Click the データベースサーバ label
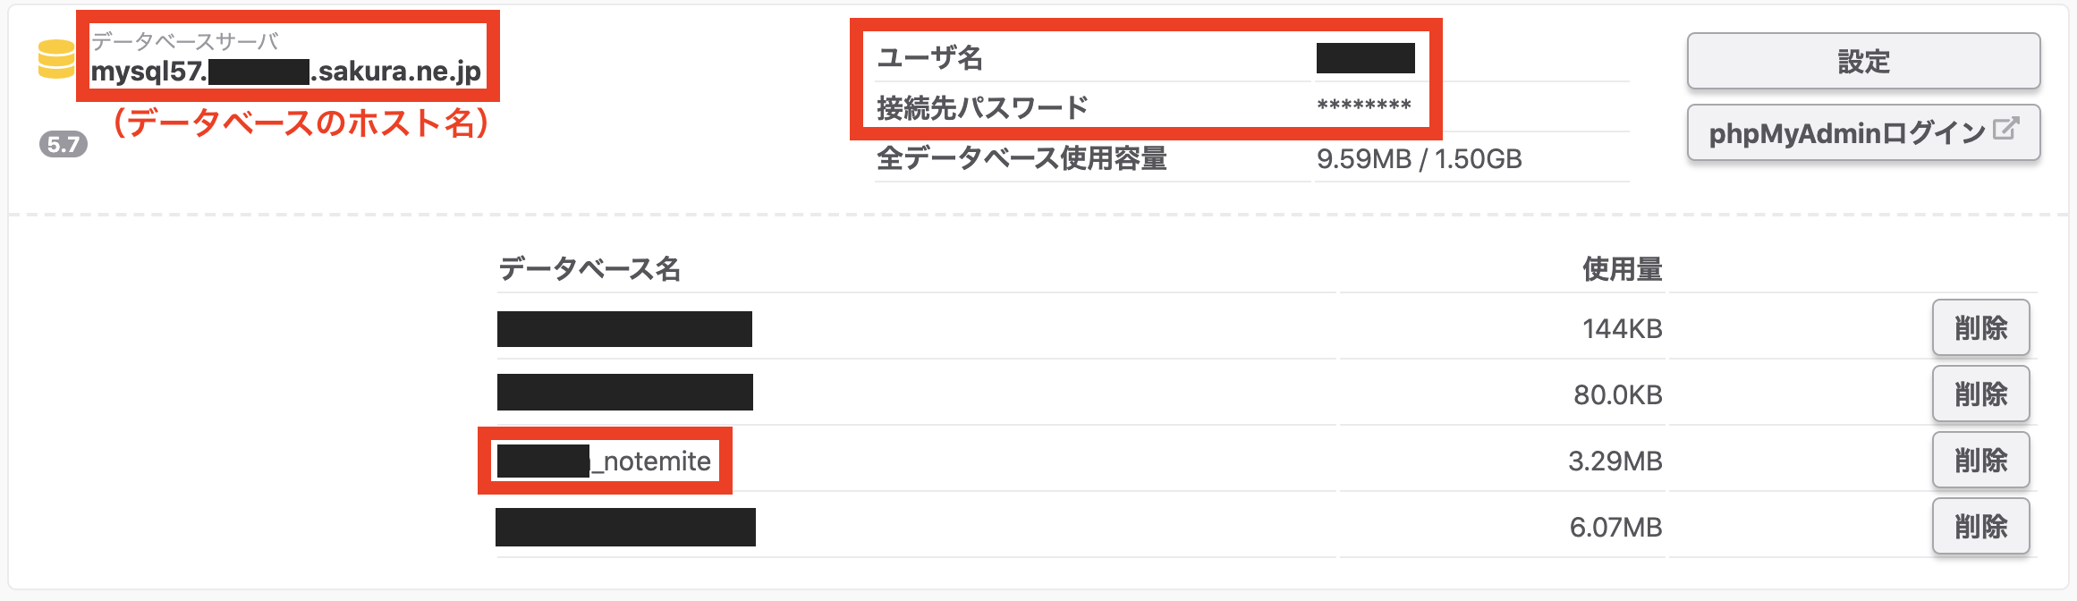 click(x=185, y=41)
